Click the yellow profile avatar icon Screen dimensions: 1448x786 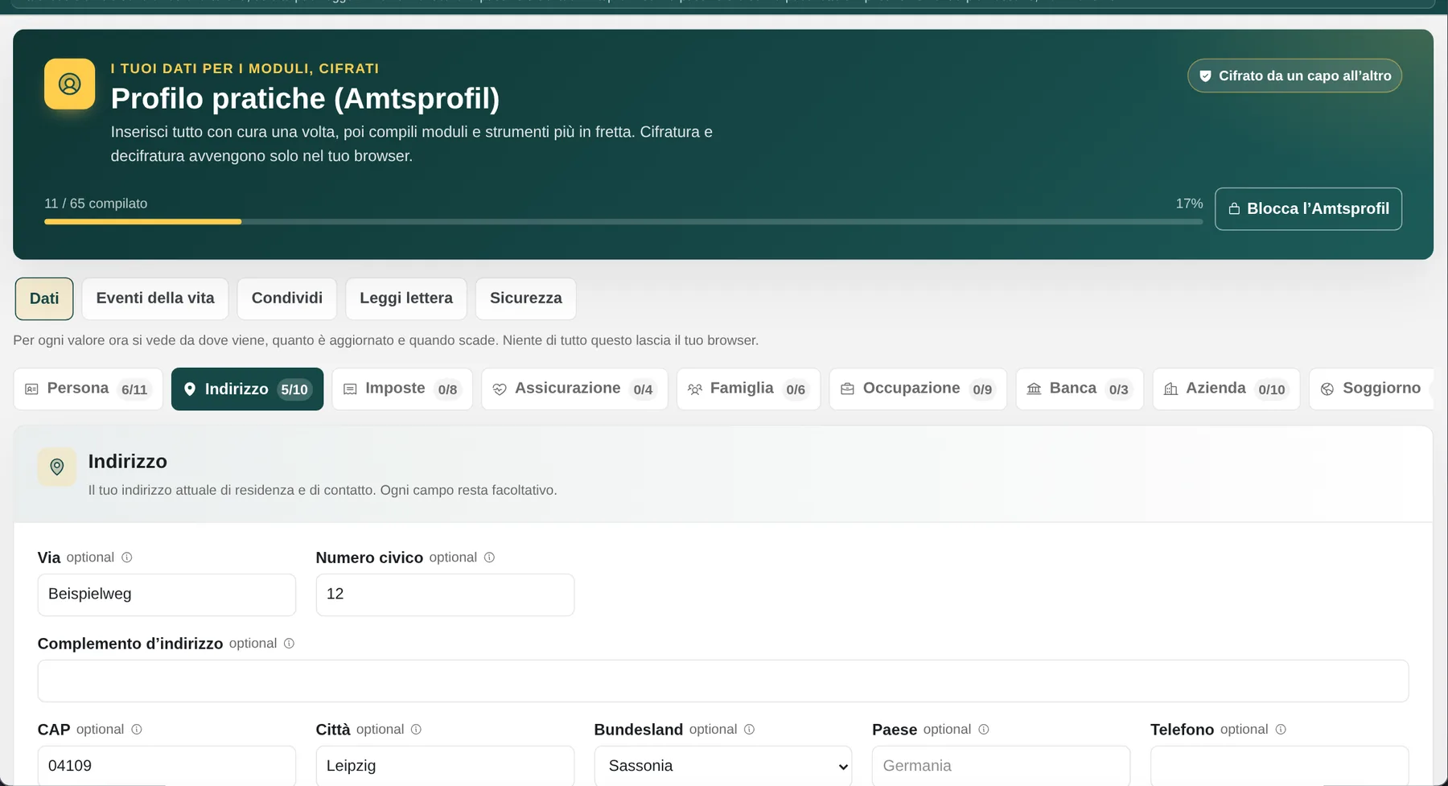tap(69, 84)
